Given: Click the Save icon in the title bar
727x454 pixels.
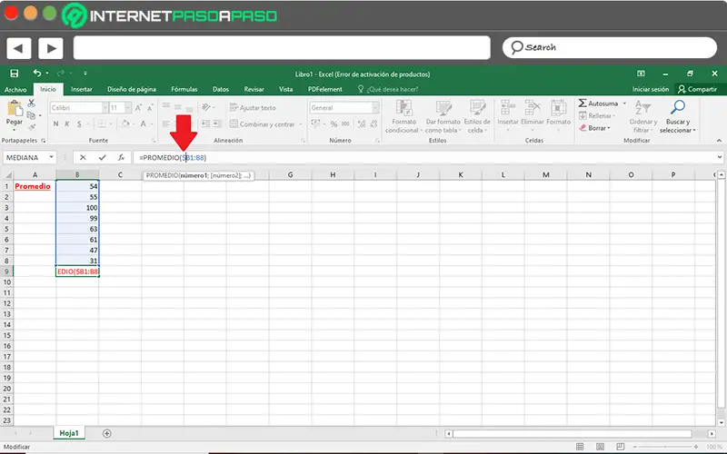Looking at the screenshot, I should 15,74.
